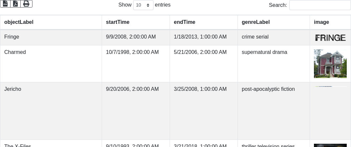Click the X-Files row thumbnail
The width and height of the screenshot is (351, 147).
click(x=330, y=145)
